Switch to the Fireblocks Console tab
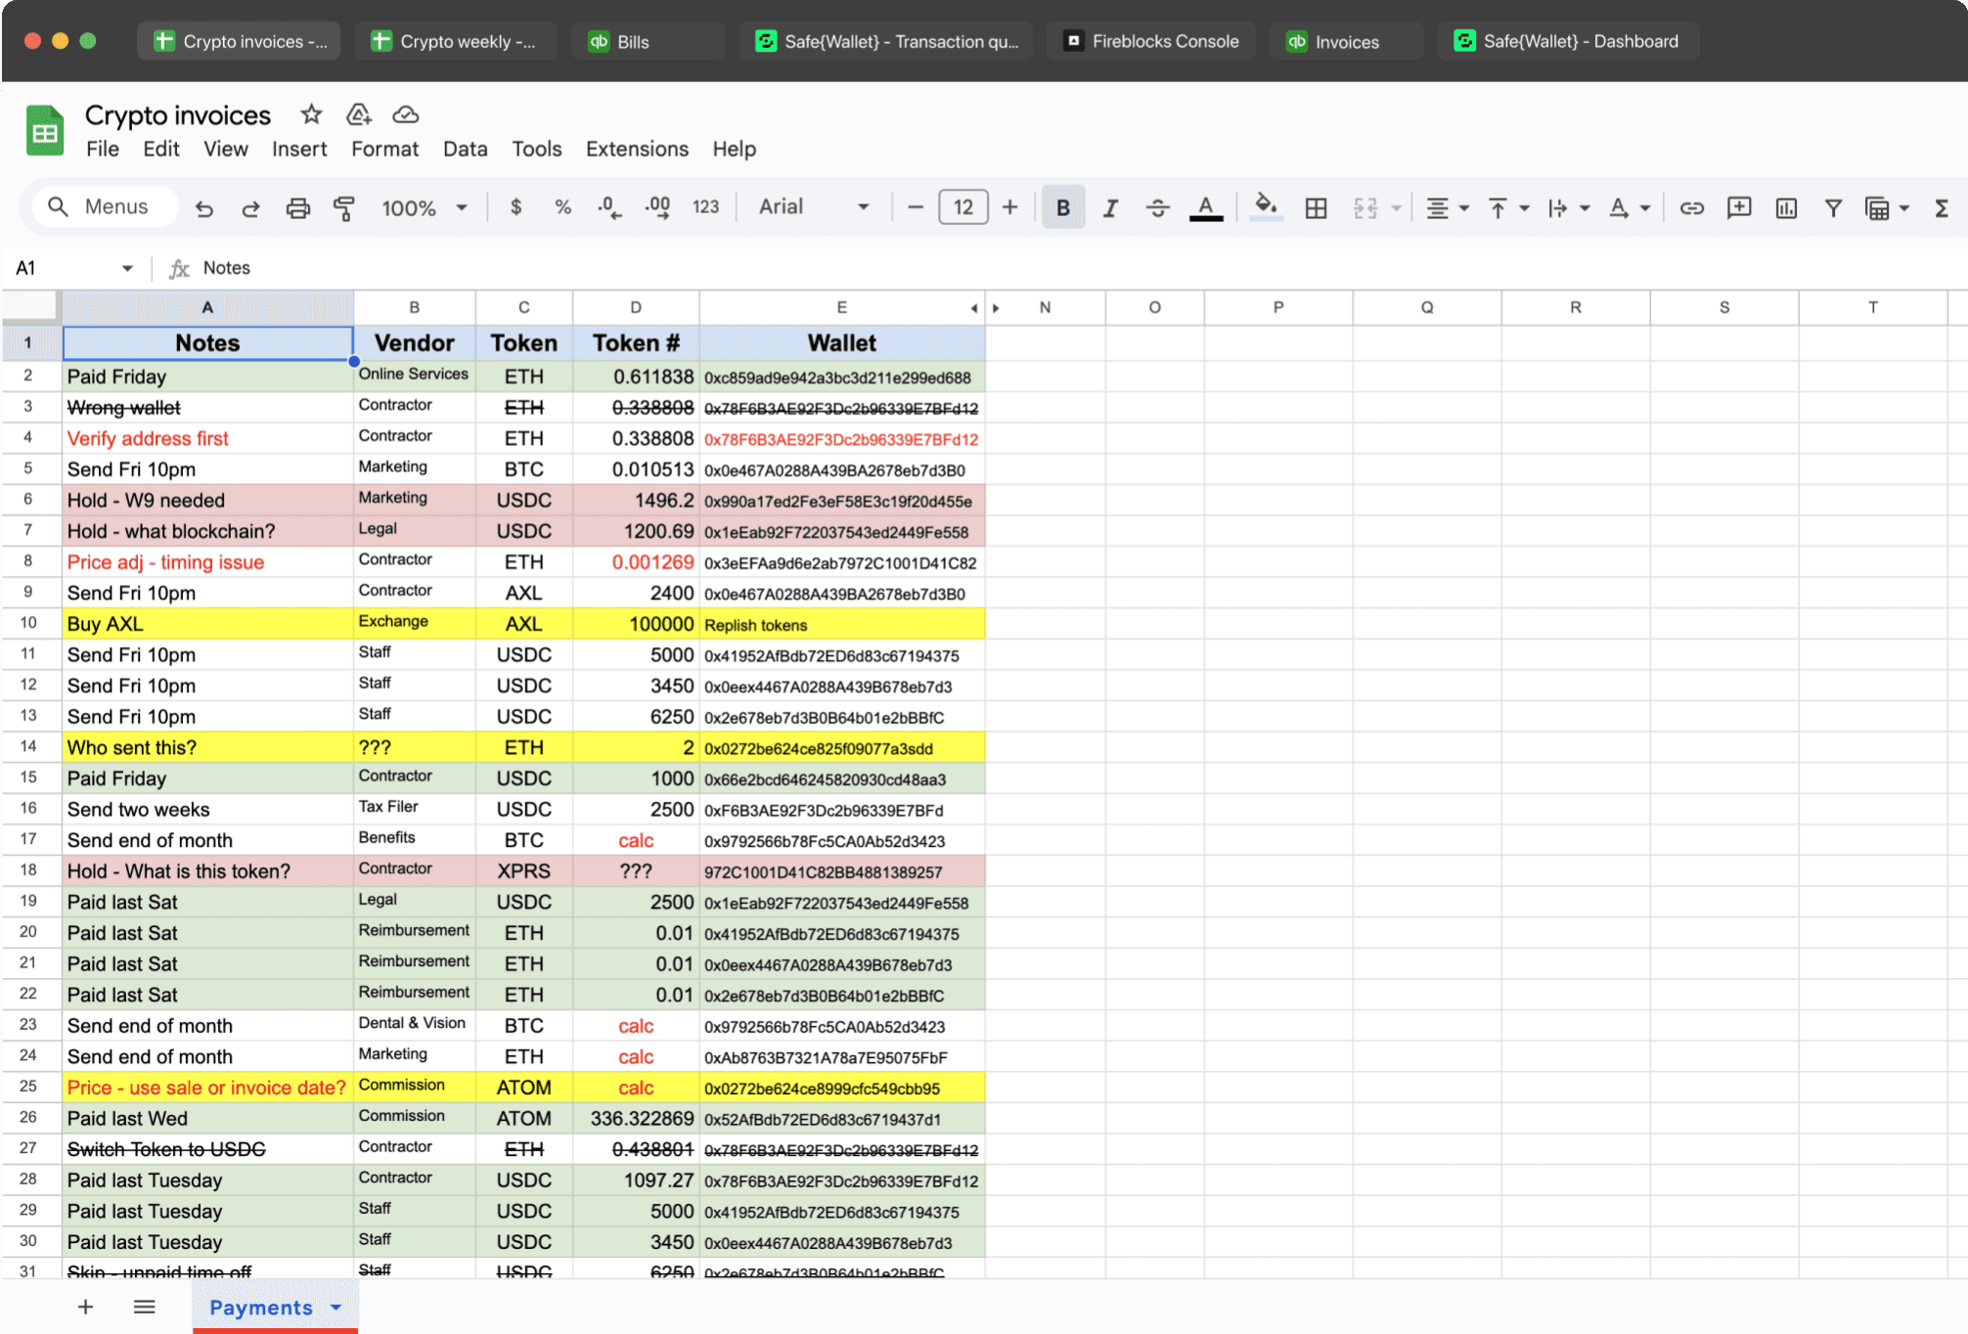This screenshot has height=1334, width=1968. point(1152,41)
